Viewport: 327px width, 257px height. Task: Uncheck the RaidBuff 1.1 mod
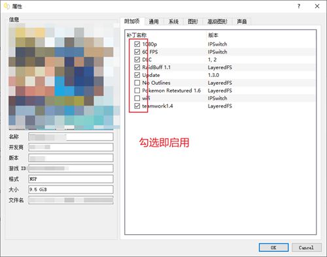coord(137,67)
